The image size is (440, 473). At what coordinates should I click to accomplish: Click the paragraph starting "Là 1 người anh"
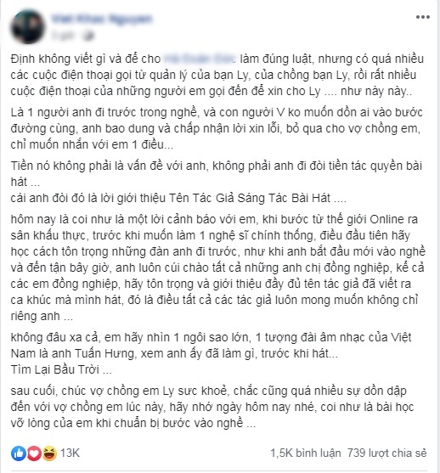(x=217, y=128)
